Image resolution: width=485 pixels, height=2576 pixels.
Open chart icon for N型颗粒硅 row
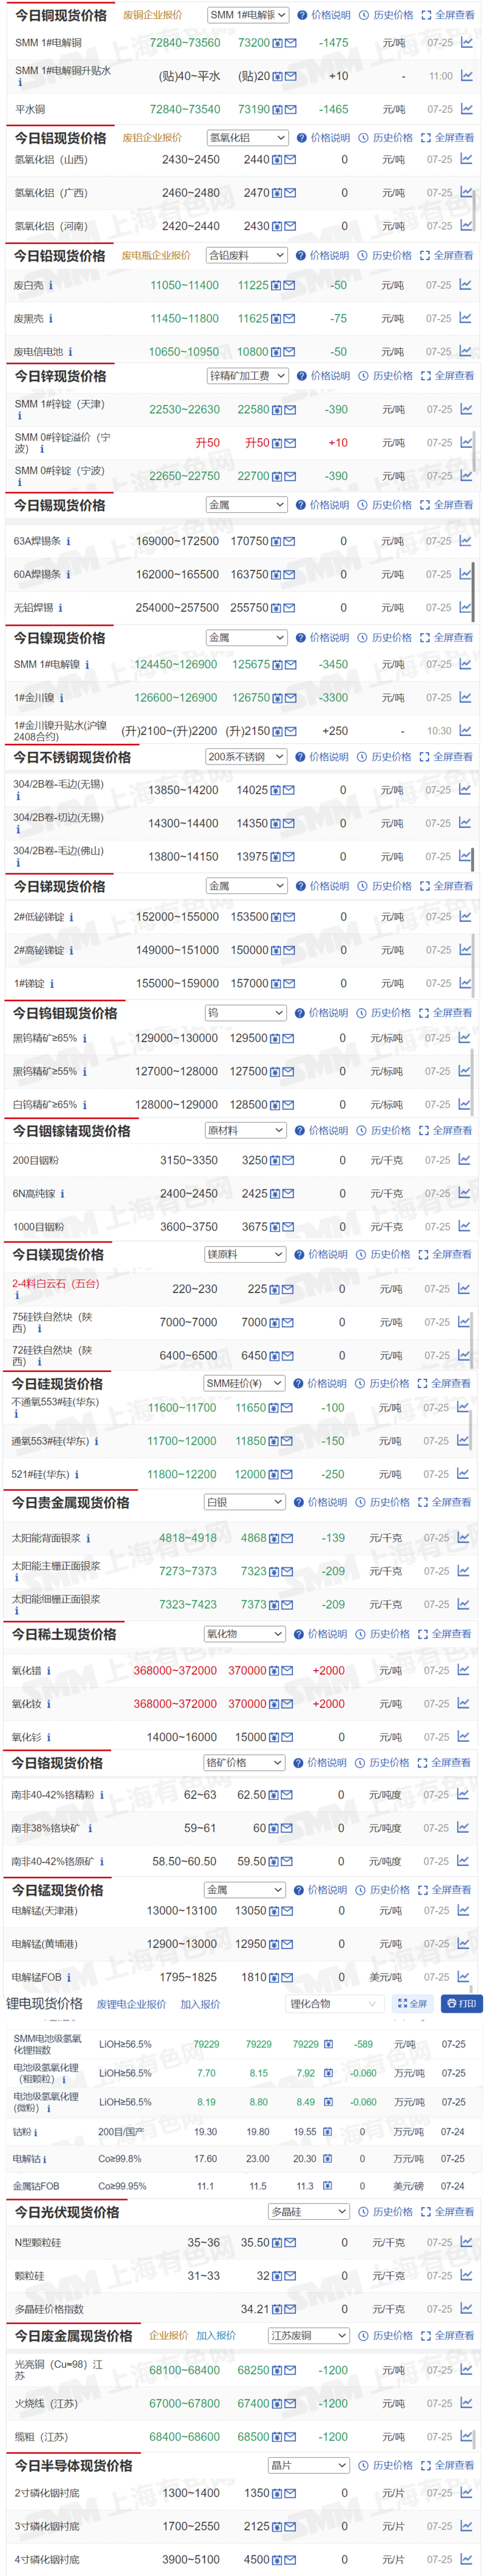[x=466, y=2243]
